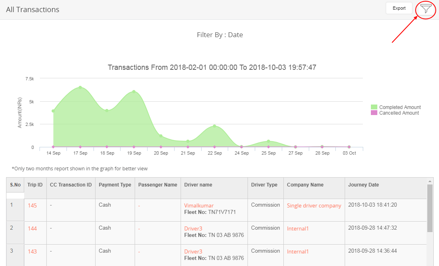
Task: Select the completed amount point for 14 Sep
Action: tap(53, 111)
